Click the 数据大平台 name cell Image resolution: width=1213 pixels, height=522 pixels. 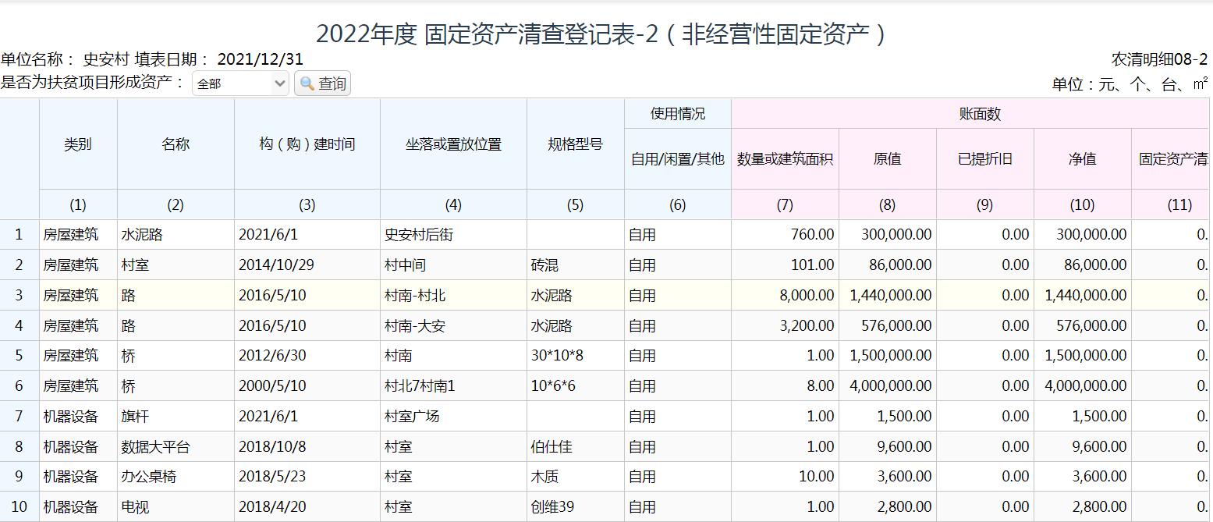(x=176, y=447)
